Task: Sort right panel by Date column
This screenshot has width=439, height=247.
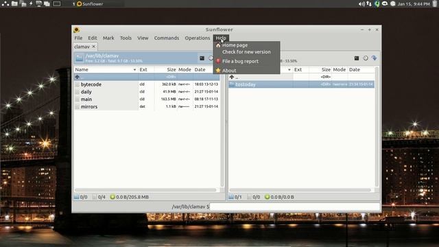Action: click(x=361, y=69)
